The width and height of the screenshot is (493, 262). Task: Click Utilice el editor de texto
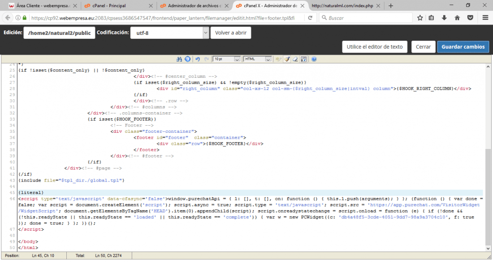pos(375,47)
